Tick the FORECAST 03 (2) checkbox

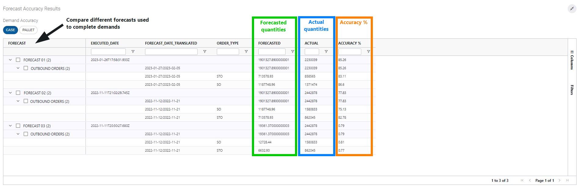[18, 126]
